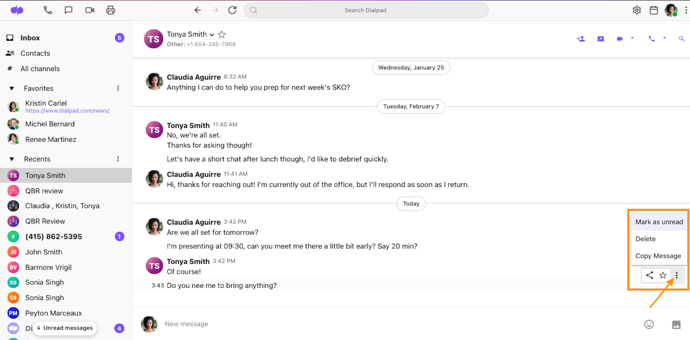Open Tonya Smith contact dropdown chevron
Screen dimensions: 690x340
(x=212, y=35)
